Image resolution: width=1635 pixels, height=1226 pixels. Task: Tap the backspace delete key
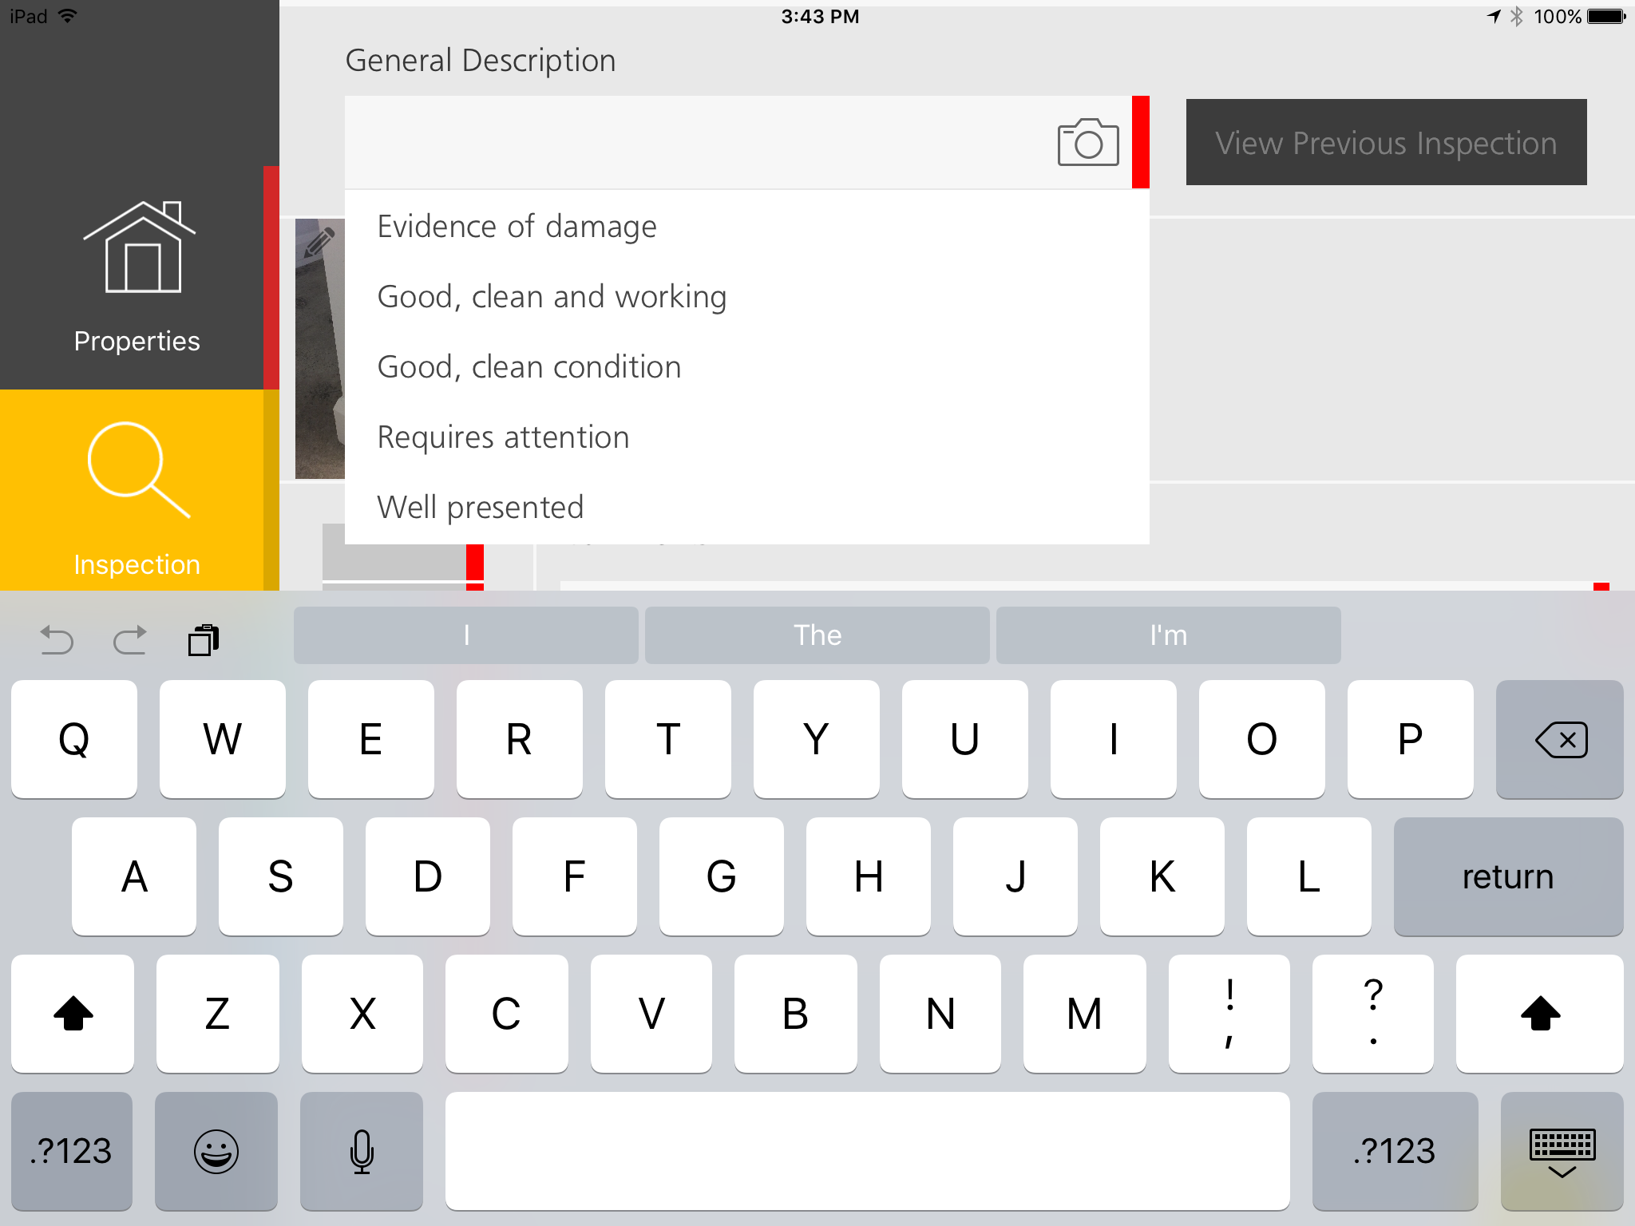1560,739
